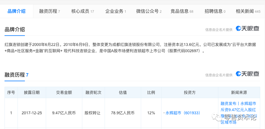Open the 微信公众号 tab

[149, 11]
